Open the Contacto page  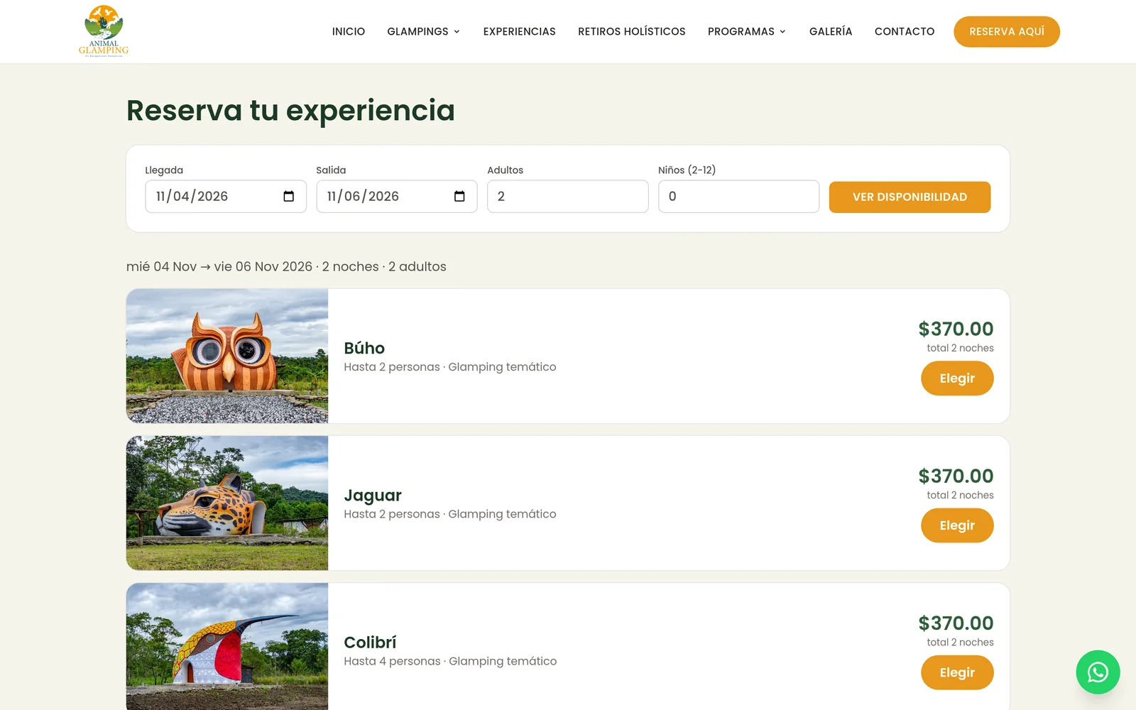[x=905, y=31]
